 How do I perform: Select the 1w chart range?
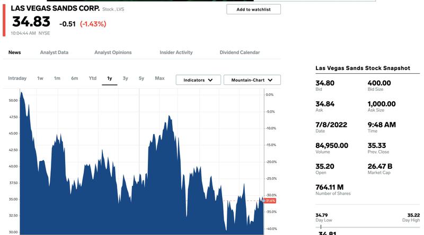(x=40, y=78)
